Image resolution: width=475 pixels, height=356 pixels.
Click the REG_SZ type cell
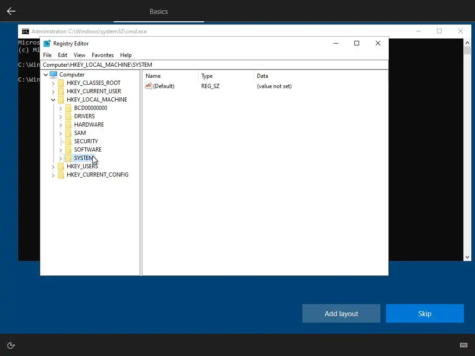(x=210, y=86)
